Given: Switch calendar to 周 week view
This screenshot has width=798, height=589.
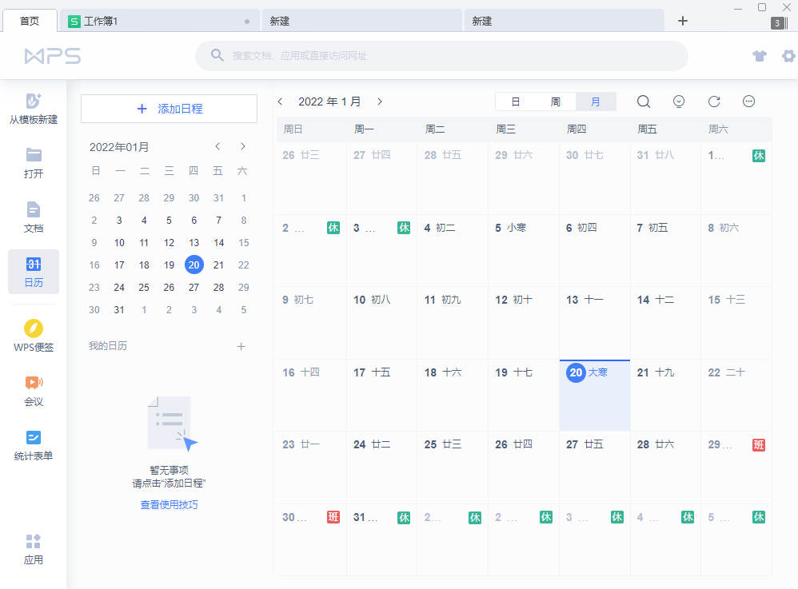Looking at the screenshot, I should tap(555, 101).
